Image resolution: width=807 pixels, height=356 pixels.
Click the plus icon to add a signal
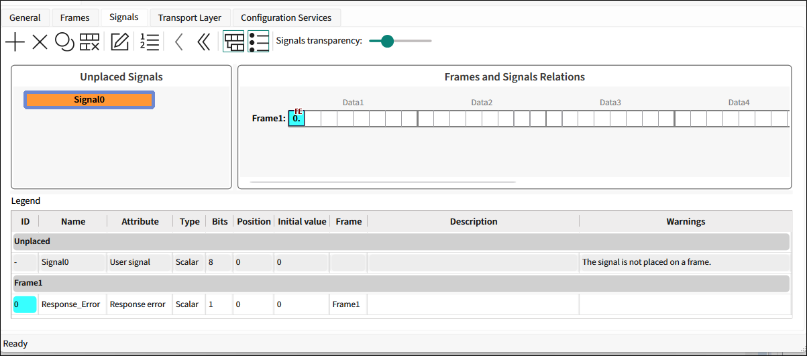pos(15,42)
